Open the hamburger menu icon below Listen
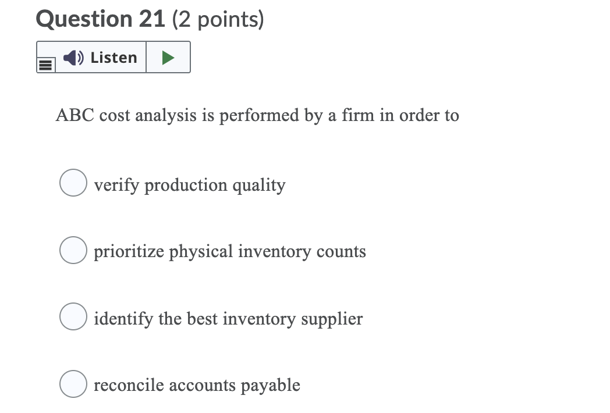 coord(46,64)
